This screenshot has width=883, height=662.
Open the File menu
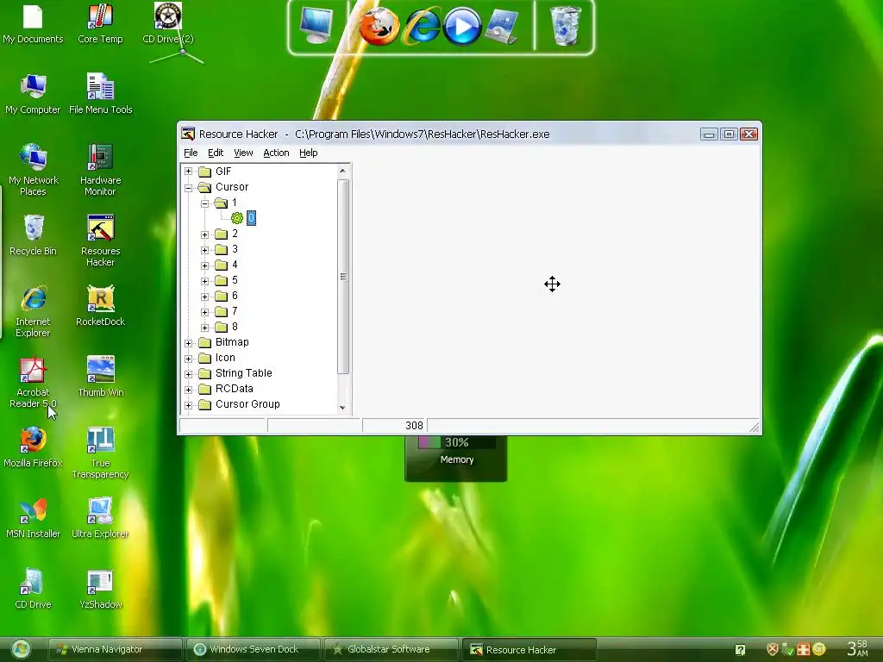tap(191, 153)
